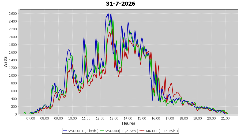This screenshot has width=241, height=134.
Task: Click the Heures x-axis title
Action: pos(128,123)
